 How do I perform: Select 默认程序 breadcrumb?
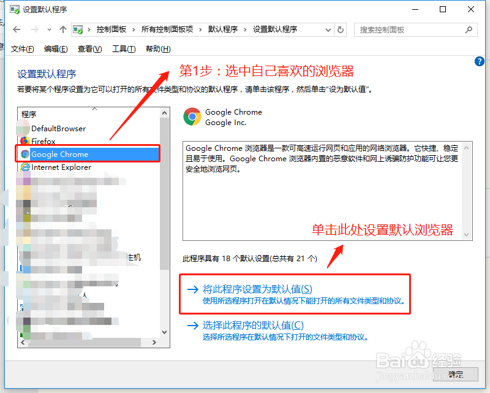[x=223, y=29]
